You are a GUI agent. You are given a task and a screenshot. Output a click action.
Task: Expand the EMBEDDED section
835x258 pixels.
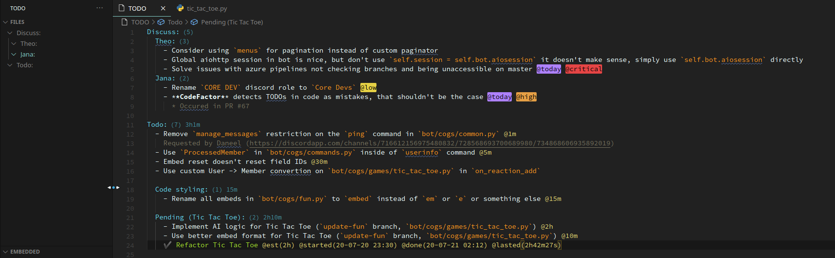click(x=5, y=252)
